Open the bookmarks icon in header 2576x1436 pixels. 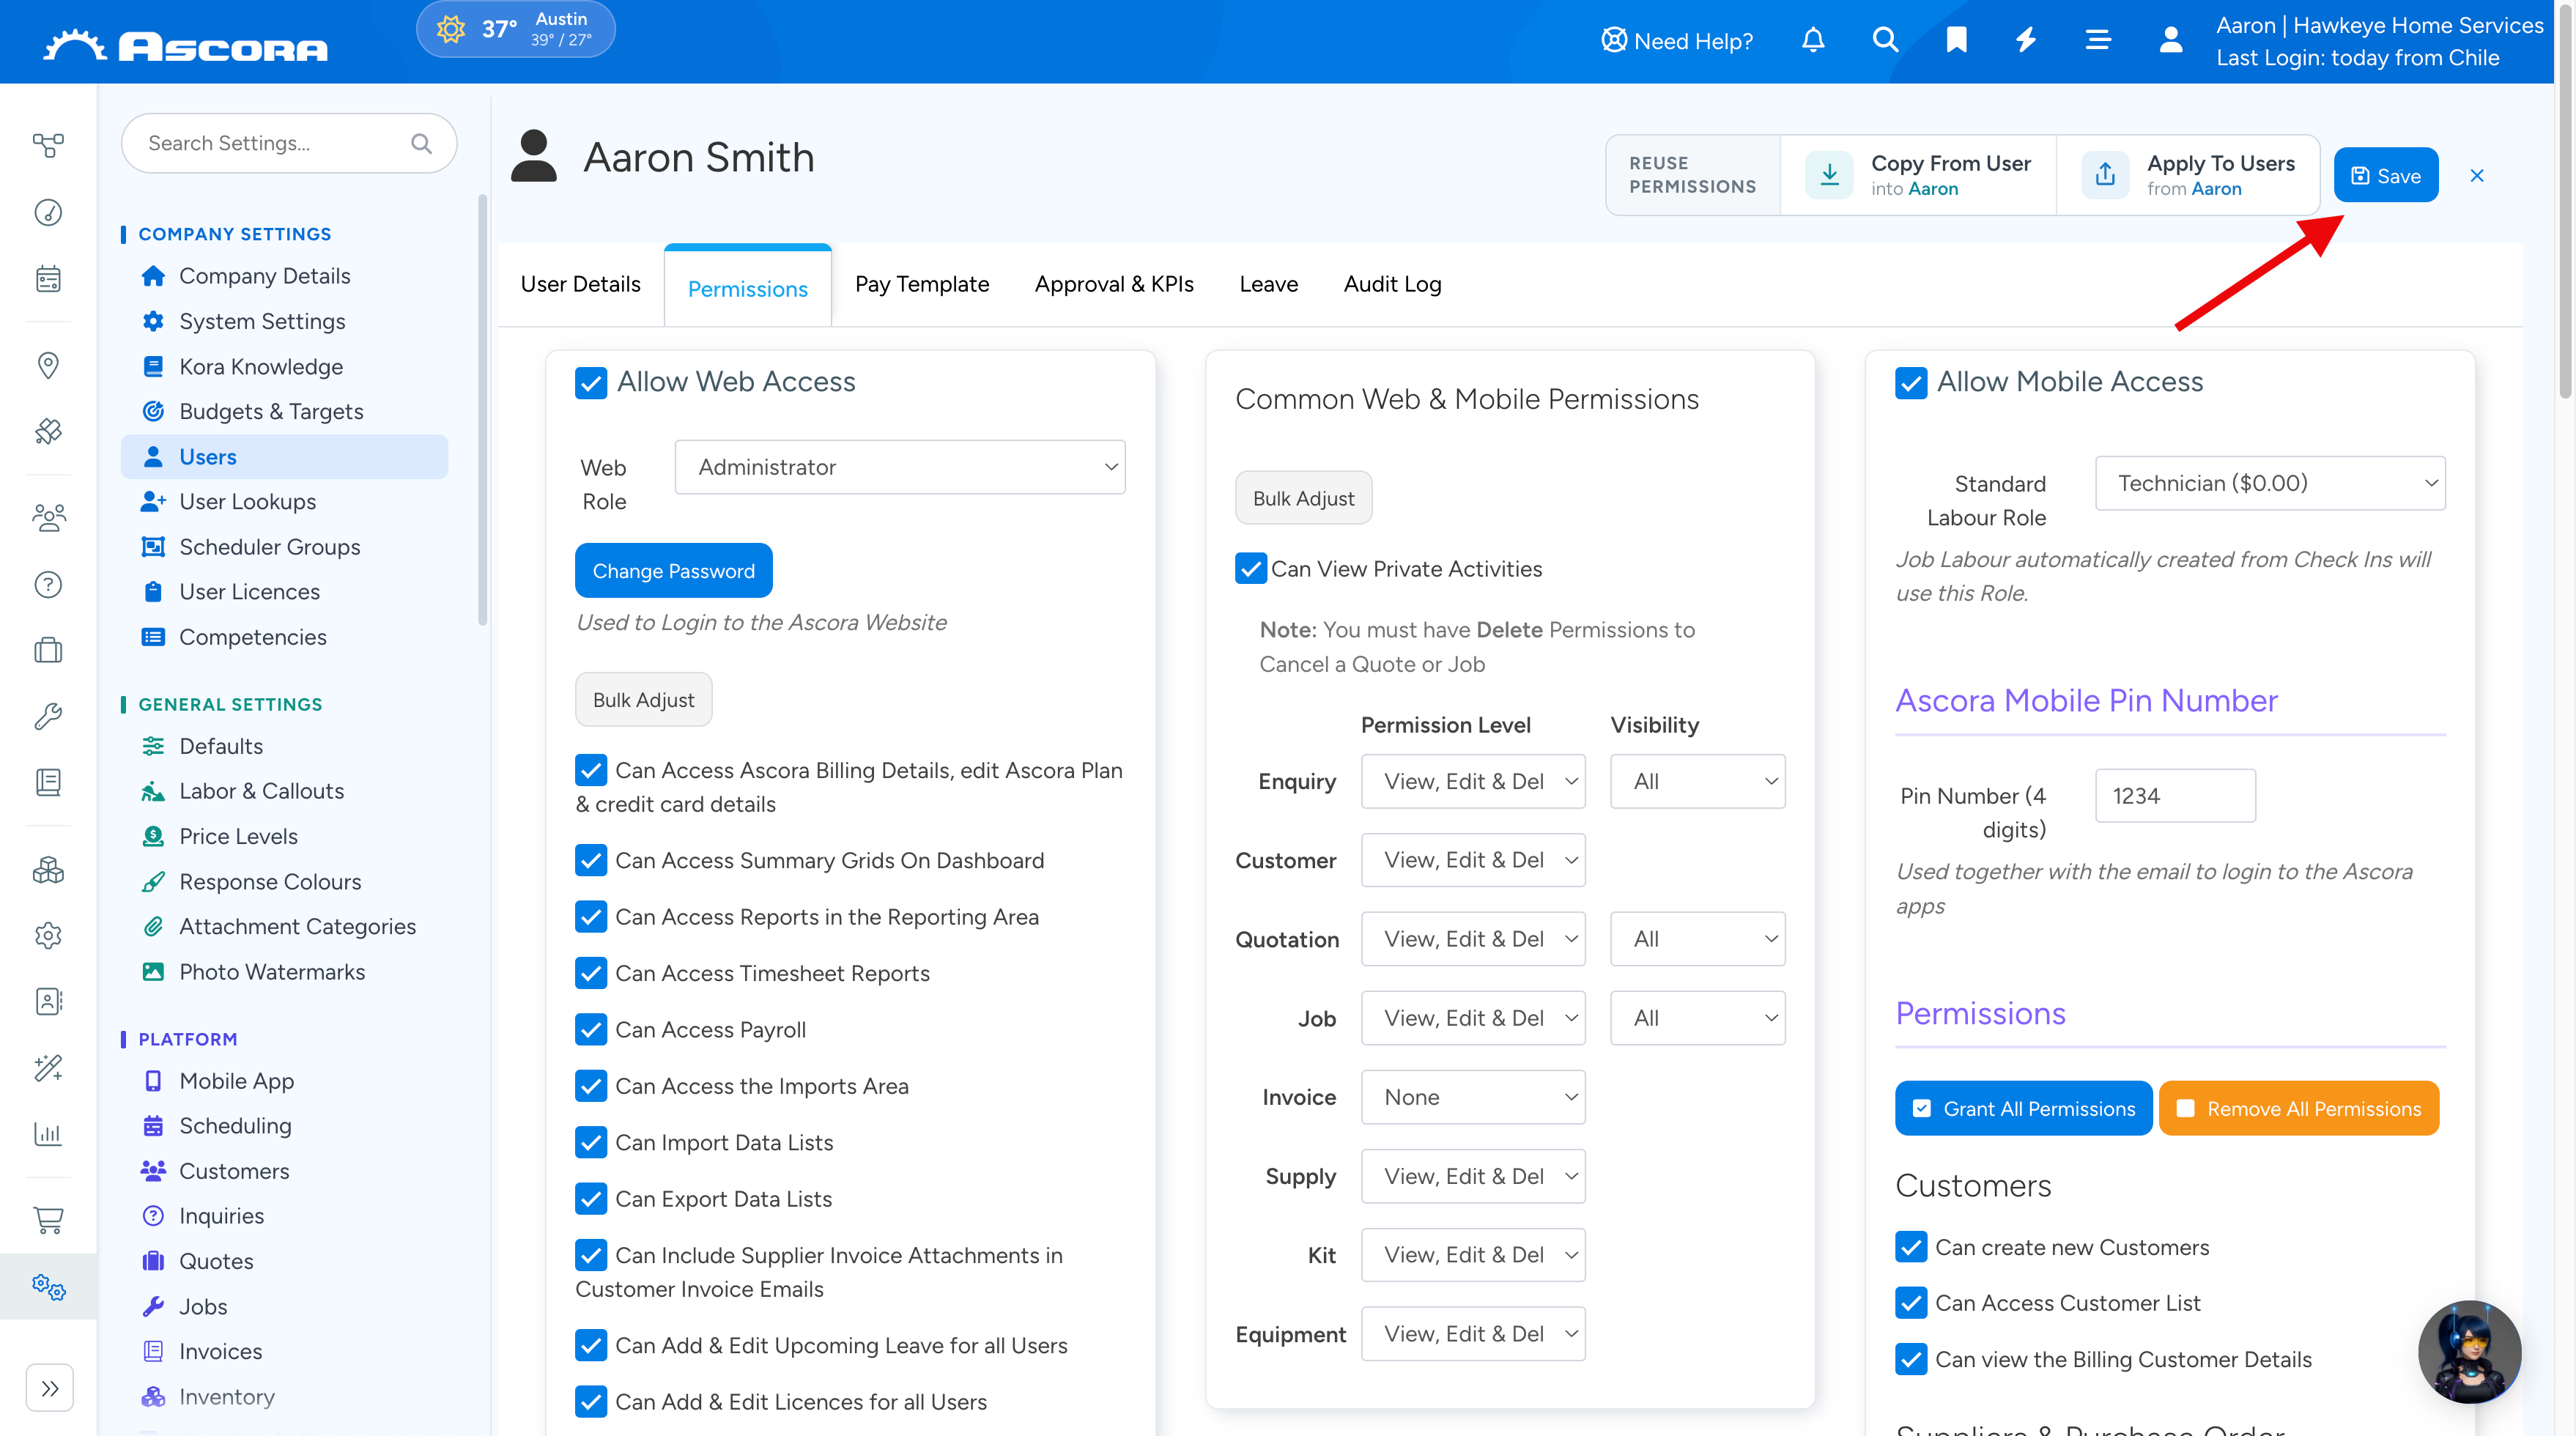[1957, 40]
